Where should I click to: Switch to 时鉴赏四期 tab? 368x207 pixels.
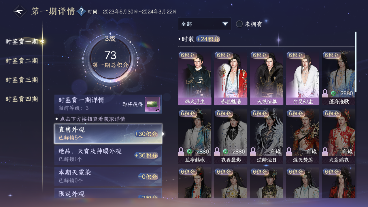22,99
